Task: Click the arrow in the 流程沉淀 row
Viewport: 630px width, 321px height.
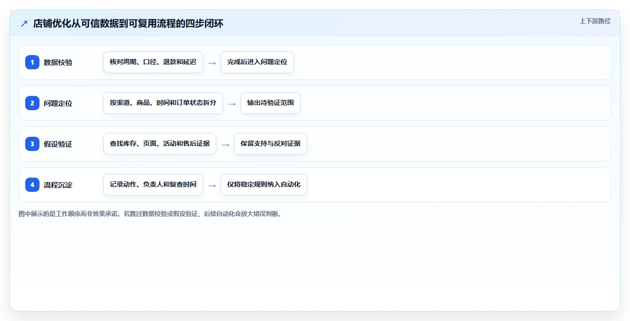Action: (x=212, y=185)
